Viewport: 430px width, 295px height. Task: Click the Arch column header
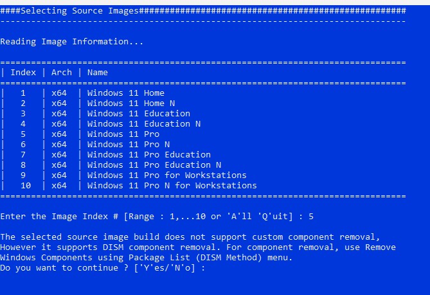[62, 73]
